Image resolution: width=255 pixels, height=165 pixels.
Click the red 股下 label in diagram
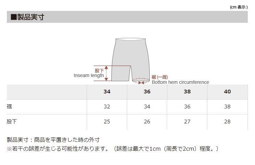pos(99,70)
